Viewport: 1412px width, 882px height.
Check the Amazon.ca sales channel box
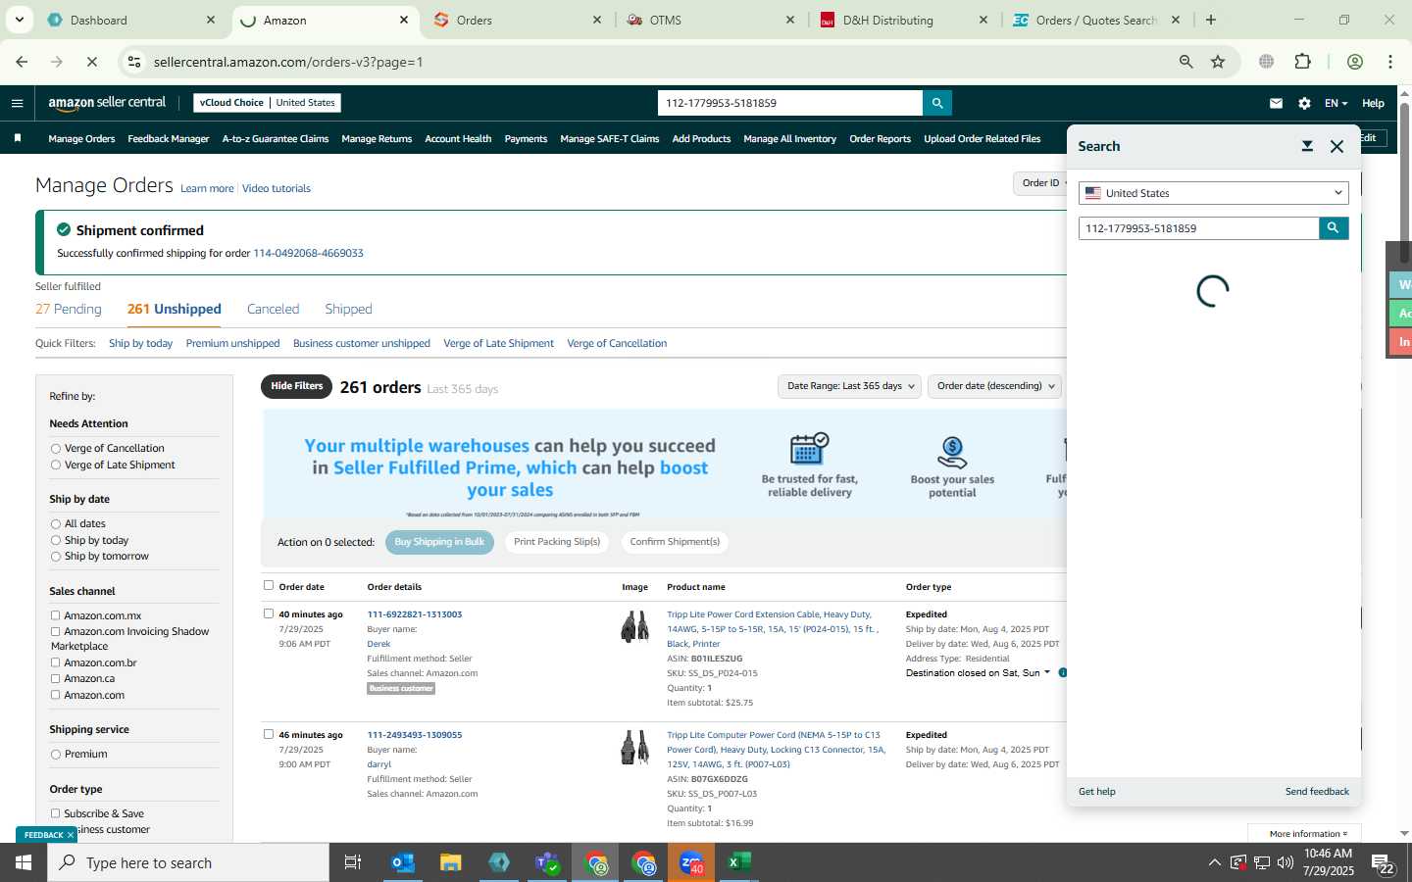click(x=55, y=678)
